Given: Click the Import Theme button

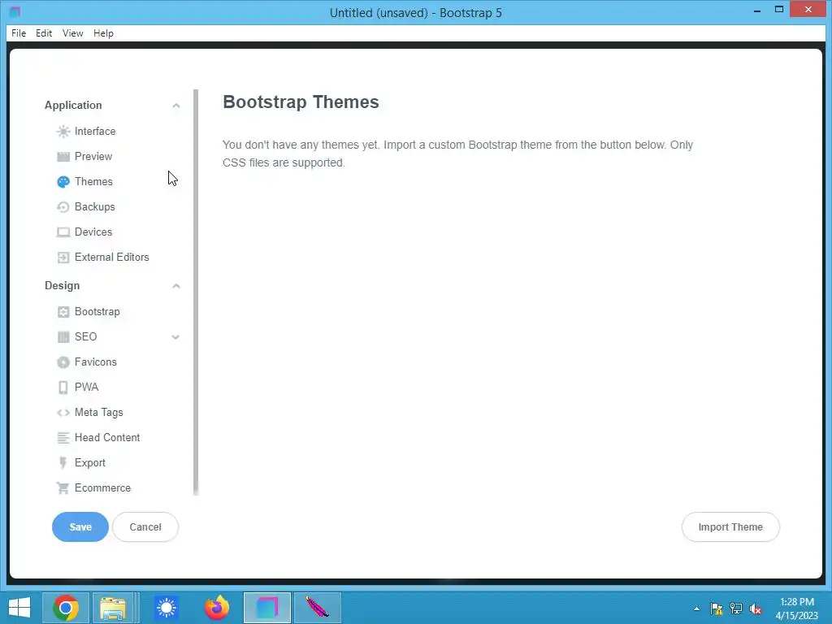Looking at the screenshot, I should [730, 526].
